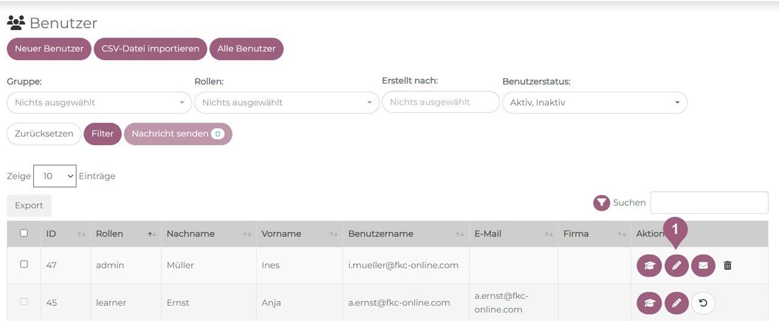Click the edit pencil icon for Müller
This screenshot has height=325, width=779.
(x=676, y=265)
